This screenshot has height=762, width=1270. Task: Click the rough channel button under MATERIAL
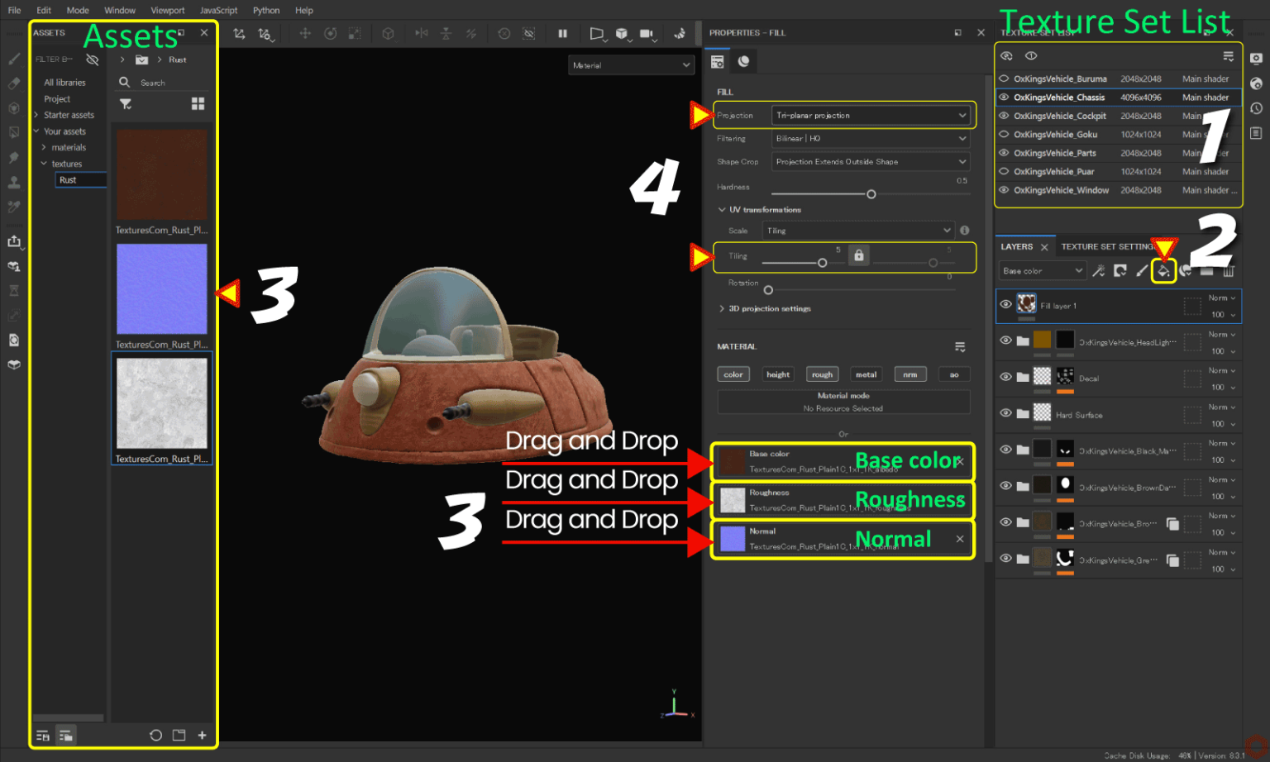822,374
